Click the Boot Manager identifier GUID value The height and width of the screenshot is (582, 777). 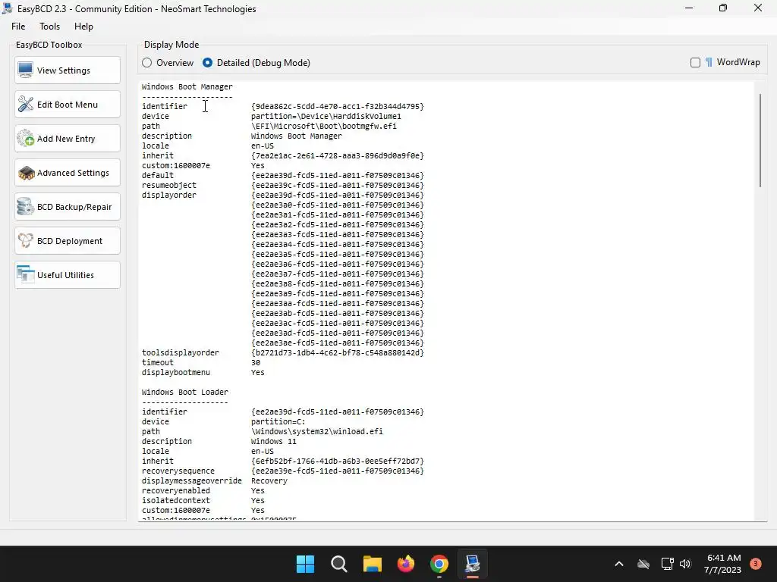(x=338, y=106)
